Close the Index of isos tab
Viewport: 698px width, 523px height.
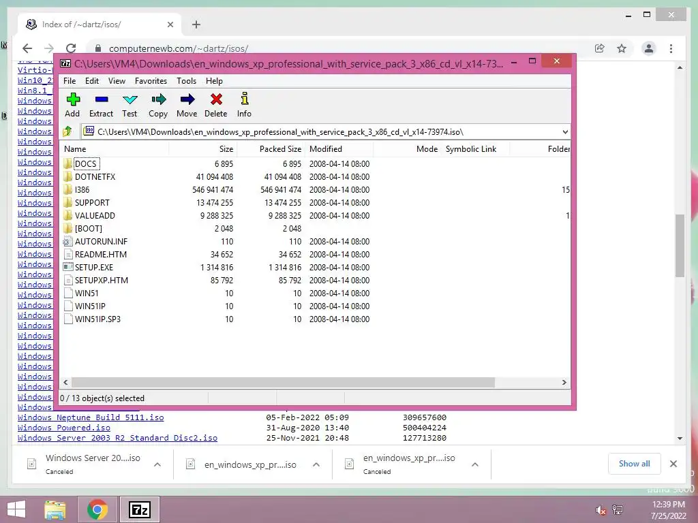coord(170,25)
